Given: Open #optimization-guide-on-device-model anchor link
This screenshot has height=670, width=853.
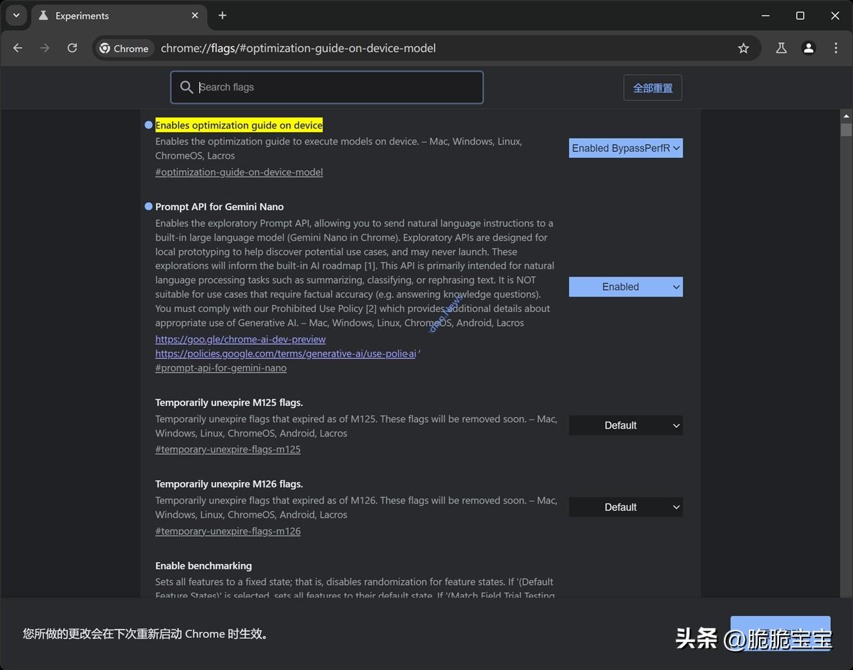Looking at the screenshot, I should pyautogui.click(x=239, y=172).
